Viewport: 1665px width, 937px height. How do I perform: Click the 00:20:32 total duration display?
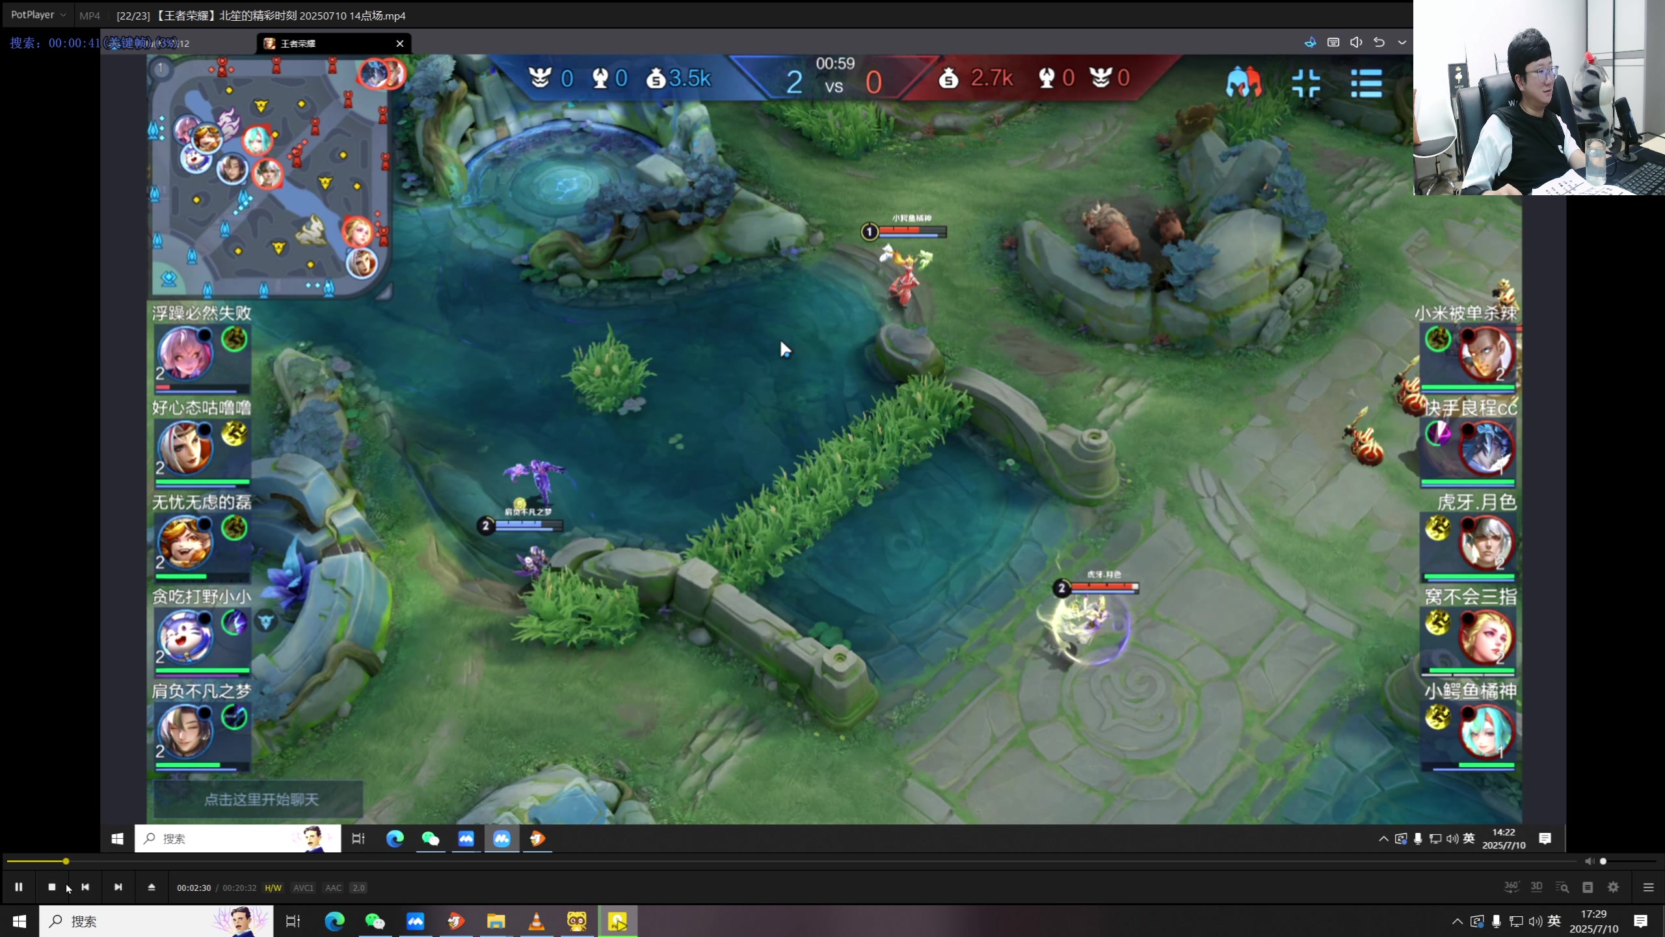[239, 888]
